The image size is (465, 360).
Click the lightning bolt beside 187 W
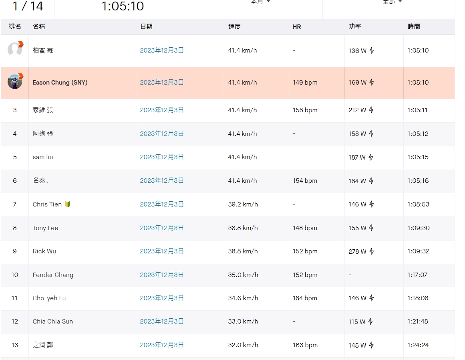pyautogui.click(x=370, y=157)
